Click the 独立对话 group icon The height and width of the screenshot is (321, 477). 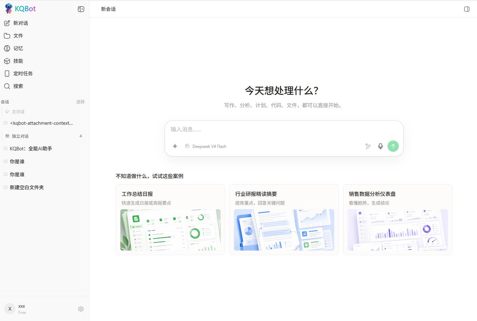[x=7, y=136]
